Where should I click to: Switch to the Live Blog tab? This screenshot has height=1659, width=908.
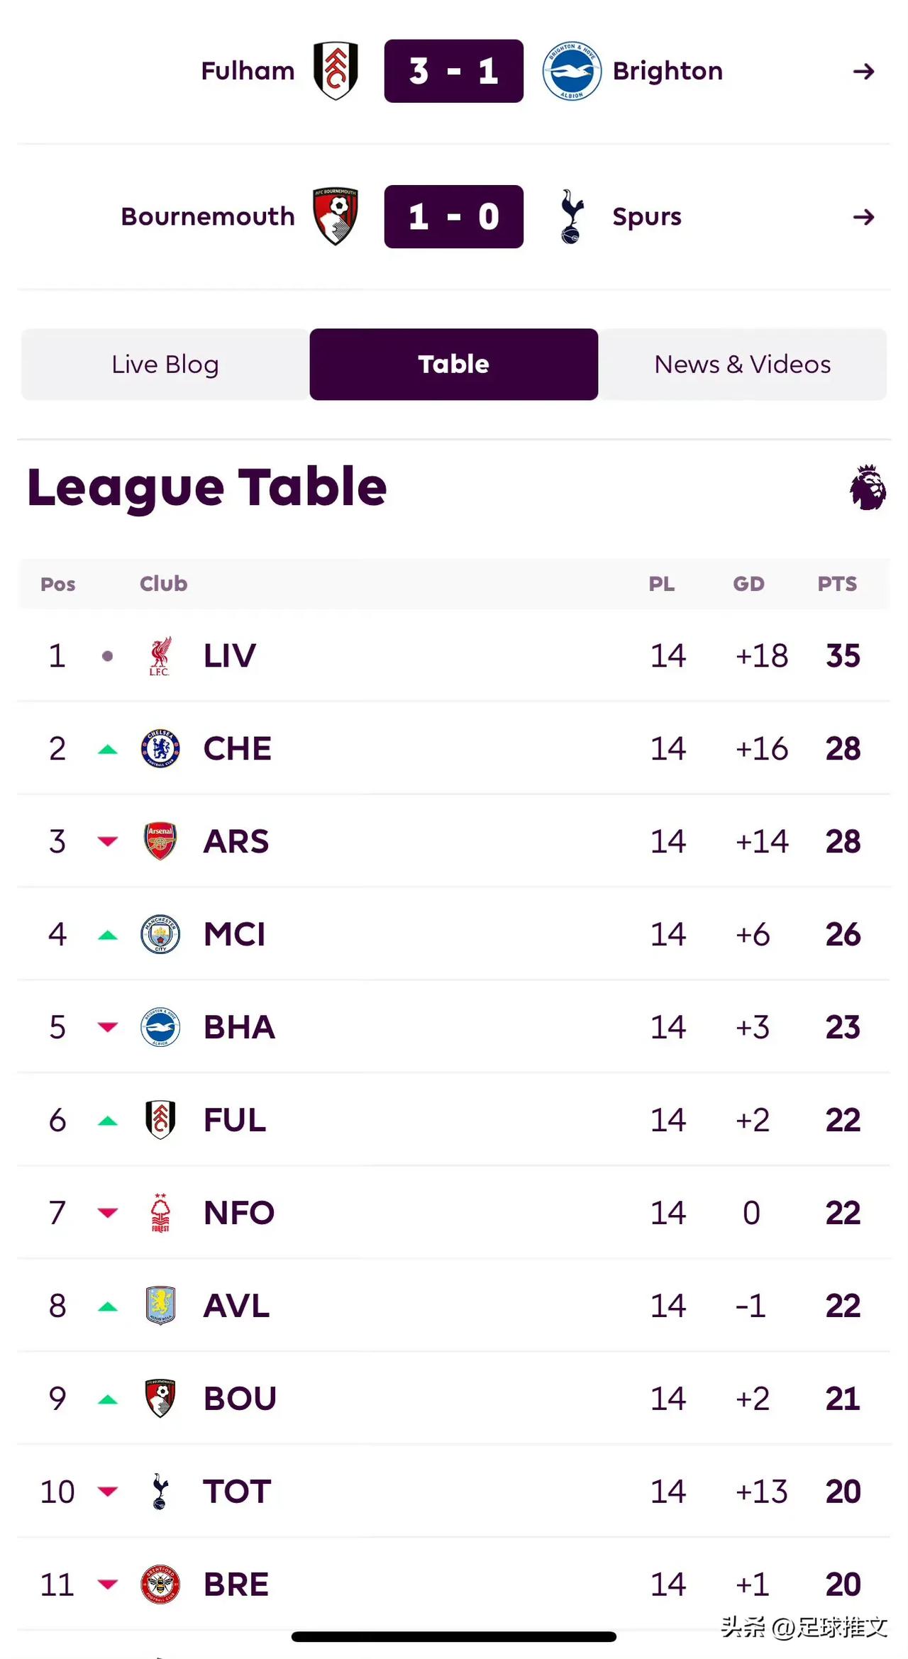tap(165, 365)
